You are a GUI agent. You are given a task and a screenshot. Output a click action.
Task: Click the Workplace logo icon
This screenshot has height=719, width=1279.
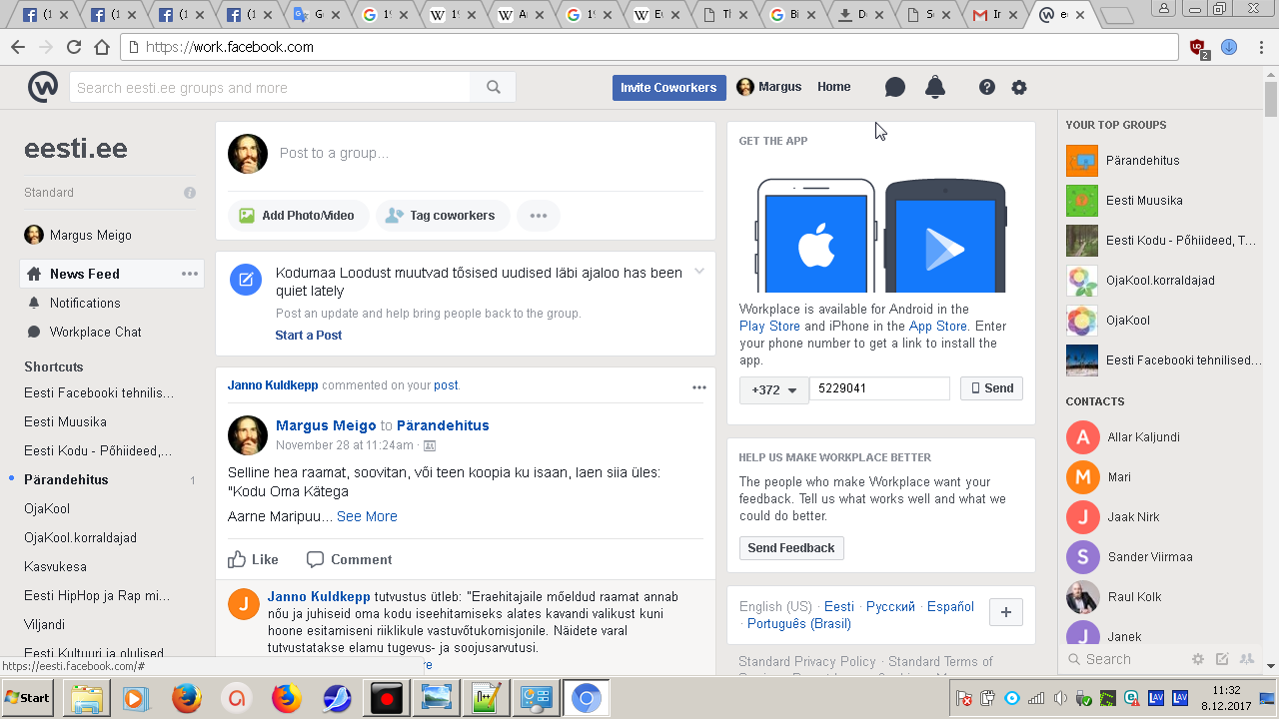43,87
